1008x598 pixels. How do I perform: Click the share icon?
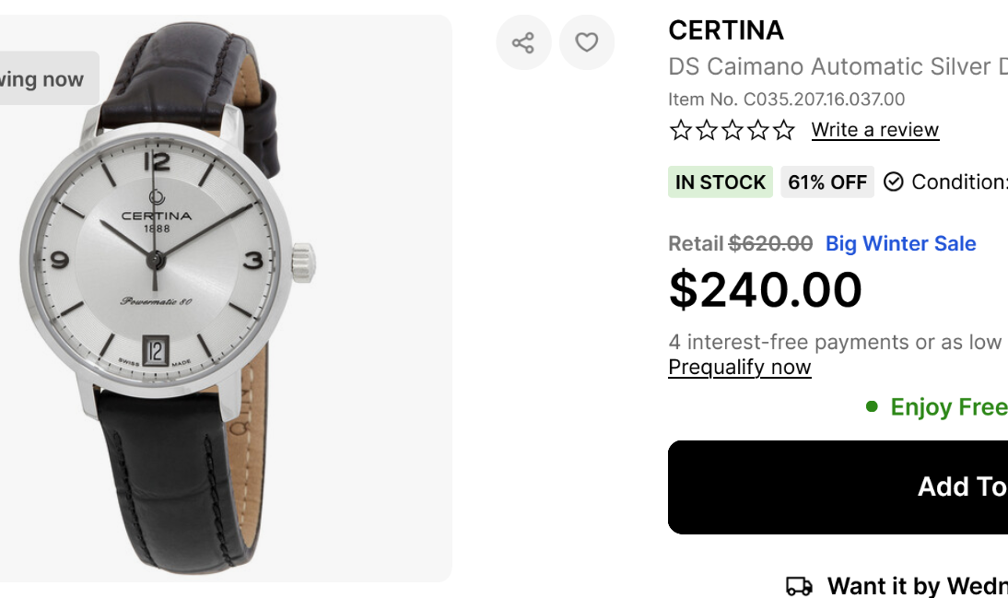tap(523, 42)
